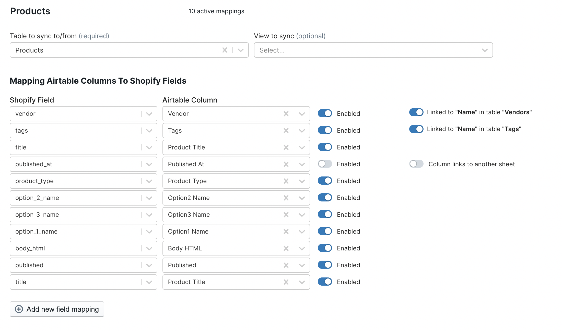Screen dimensions: 562x331
Task: Remove Published At column selection X
Action: (x=286, y=164)
